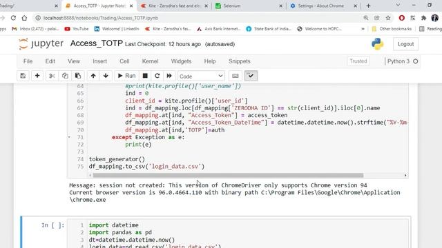
Task: Move selected cell up arrow
Action: pyautogui.click(x=93, y=76)
